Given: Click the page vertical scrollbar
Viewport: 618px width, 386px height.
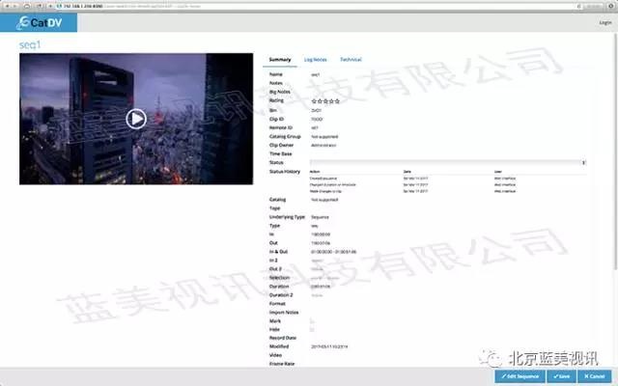Looking at the screenshot, I should pos(615,152).
